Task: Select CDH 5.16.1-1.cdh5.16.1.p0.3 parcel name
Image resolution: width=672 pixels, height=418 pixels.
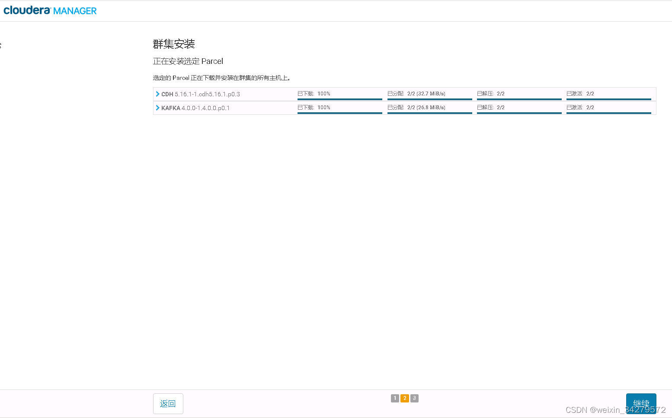Action: point(201,94)
